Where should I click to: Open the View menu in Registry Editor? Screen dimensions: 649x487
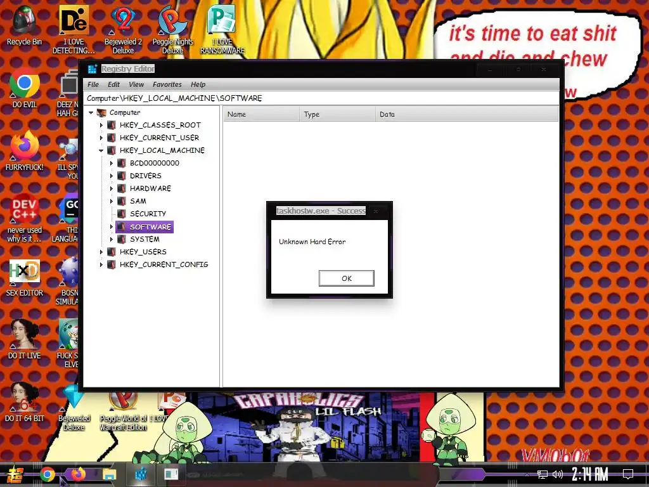click(x=136, y=84)
